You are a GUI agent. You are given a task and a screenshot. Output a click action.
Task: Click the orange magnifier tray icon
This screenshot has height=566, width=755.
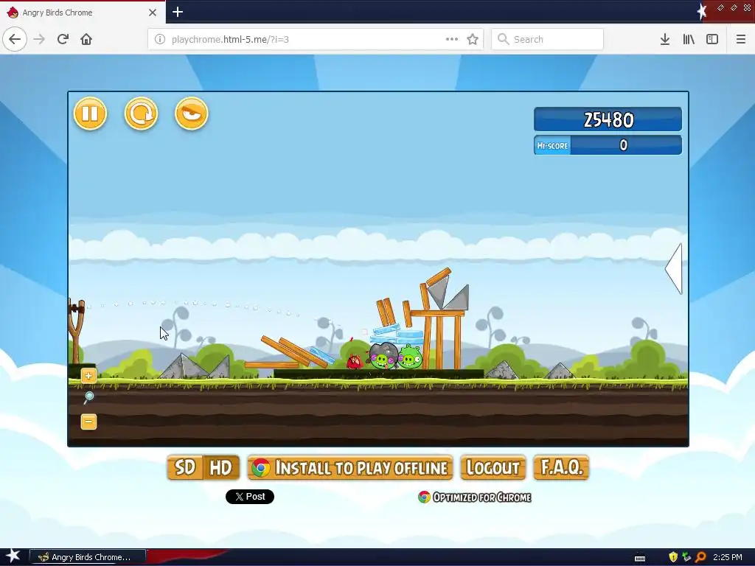click(x=701, y=557)
